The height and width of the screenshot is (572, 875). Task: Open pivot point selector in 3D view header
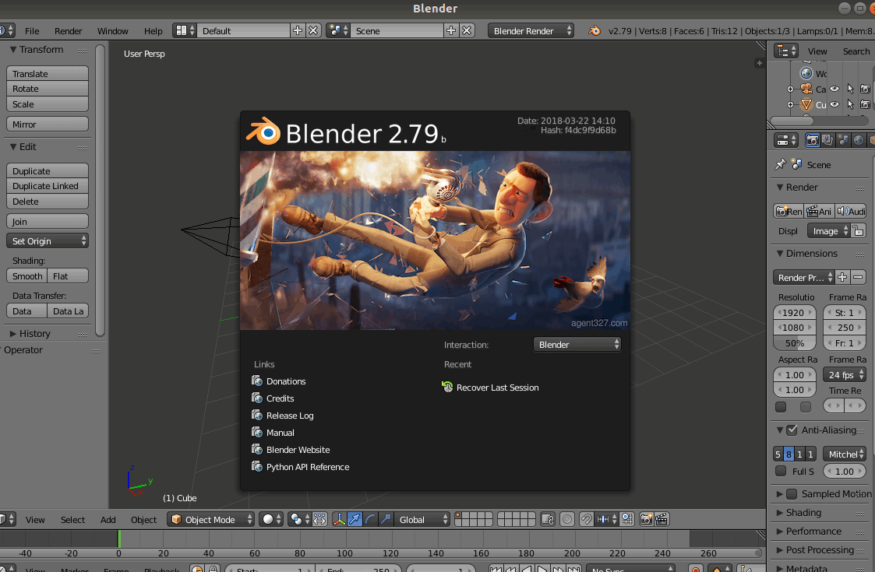[300, 519]
